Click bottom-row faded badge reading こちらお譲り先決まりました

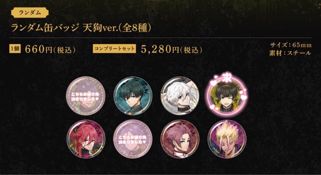pos(133,139)
